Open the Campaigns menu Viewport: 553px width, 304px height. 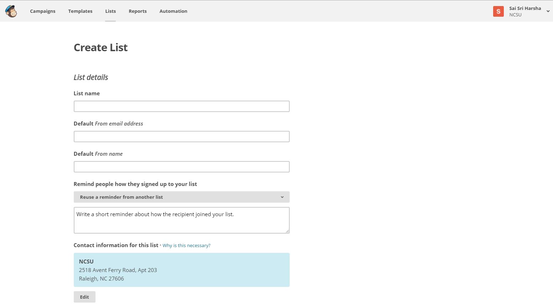coord(43,11)
